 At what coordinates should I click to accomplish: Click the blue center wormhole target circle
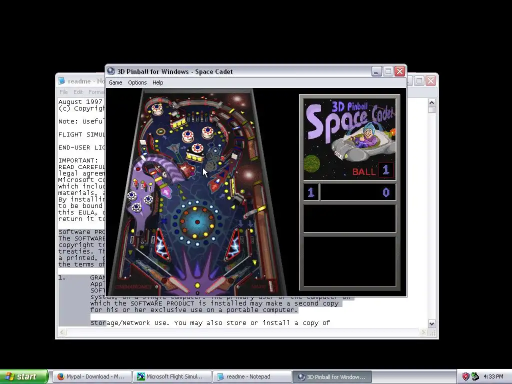coord(197,222)
